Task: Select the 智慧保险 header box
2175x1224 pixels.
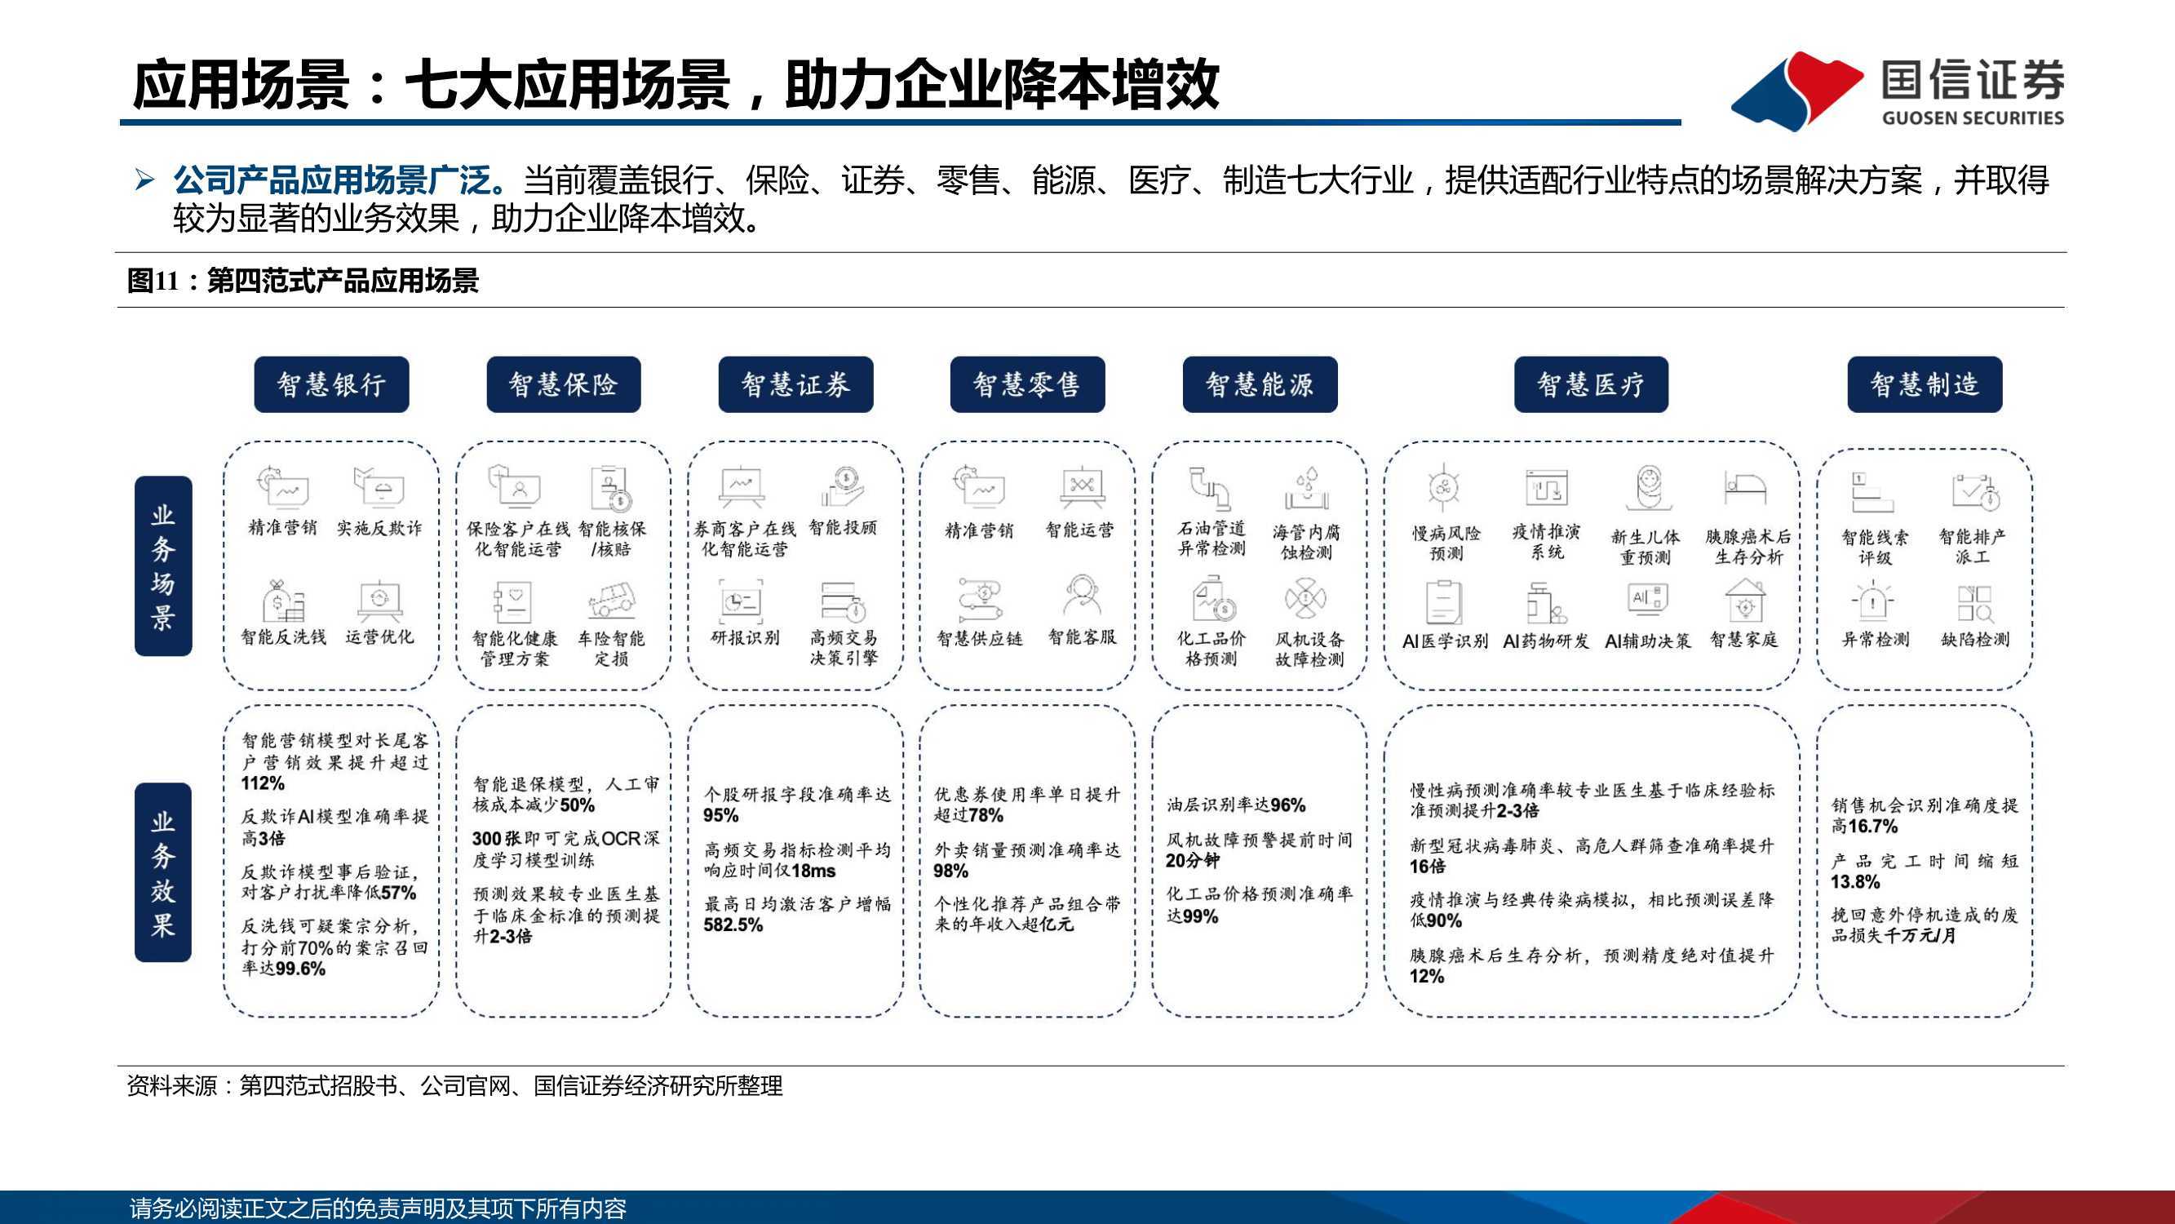Action: (563, 384)
